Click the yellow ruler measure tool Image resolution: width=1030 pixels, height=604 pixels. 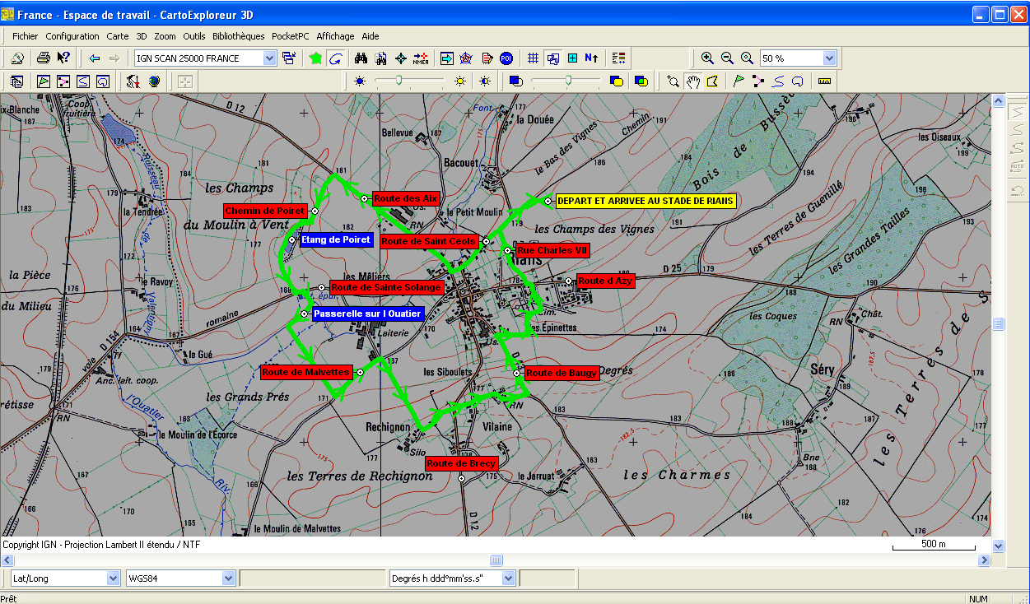(x=824, y=81)
